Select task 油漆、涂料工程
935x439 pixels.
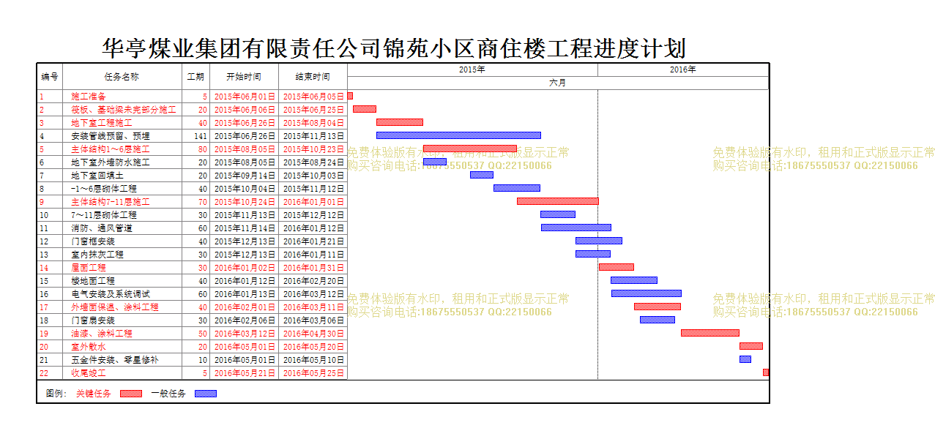102,333
